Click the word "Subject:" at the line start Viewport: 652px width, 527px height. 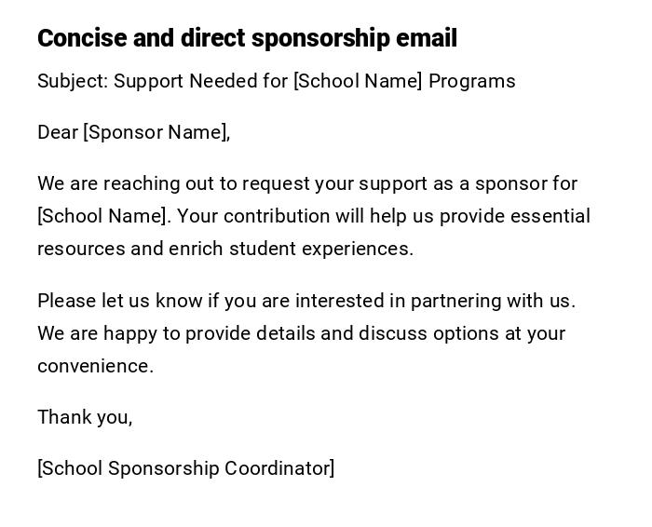click(73, 81)
